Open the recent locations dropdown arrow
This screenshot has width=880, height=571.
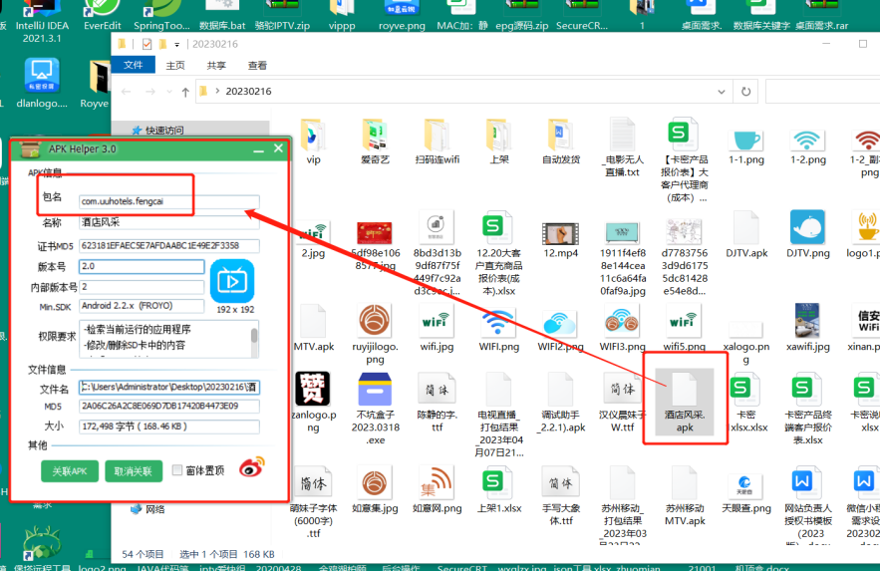click(169, 92)
